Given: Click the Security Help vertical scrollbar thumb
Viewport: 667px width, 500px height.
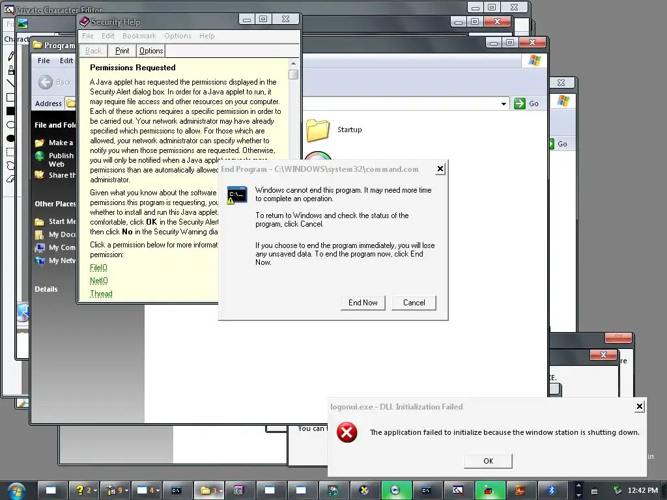Looking at the screenshot, I should point(293,74).
